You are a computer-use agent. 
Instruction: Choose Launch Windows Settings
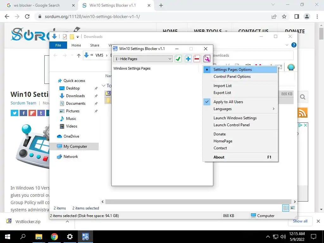point(240,118)
